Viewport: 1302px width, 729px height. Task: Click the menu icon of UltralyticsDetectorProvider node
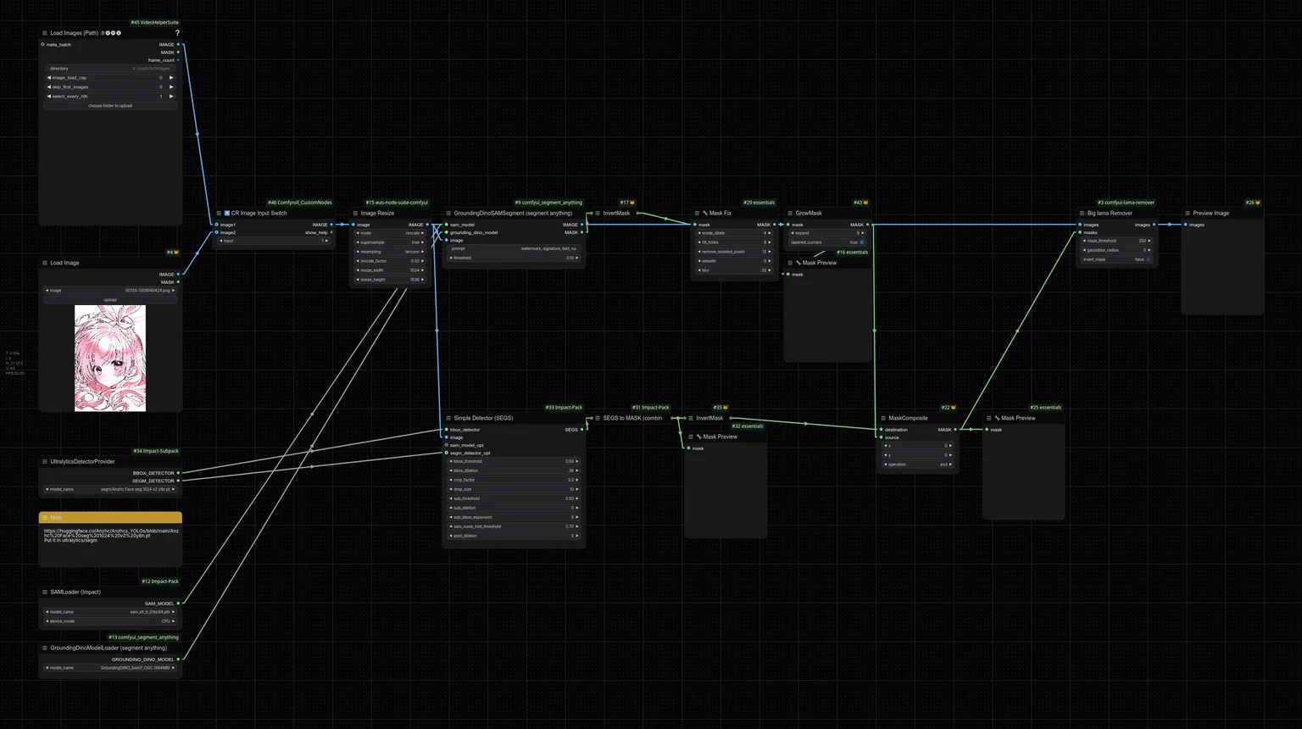point(45,462)
